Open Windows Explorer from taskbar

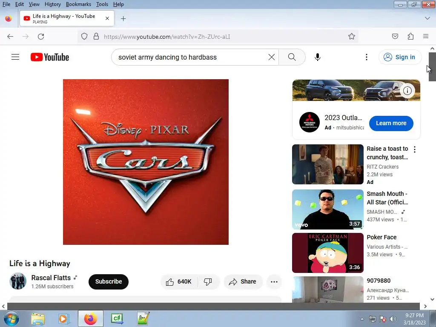pyautogui.click(x=38, y=319)
